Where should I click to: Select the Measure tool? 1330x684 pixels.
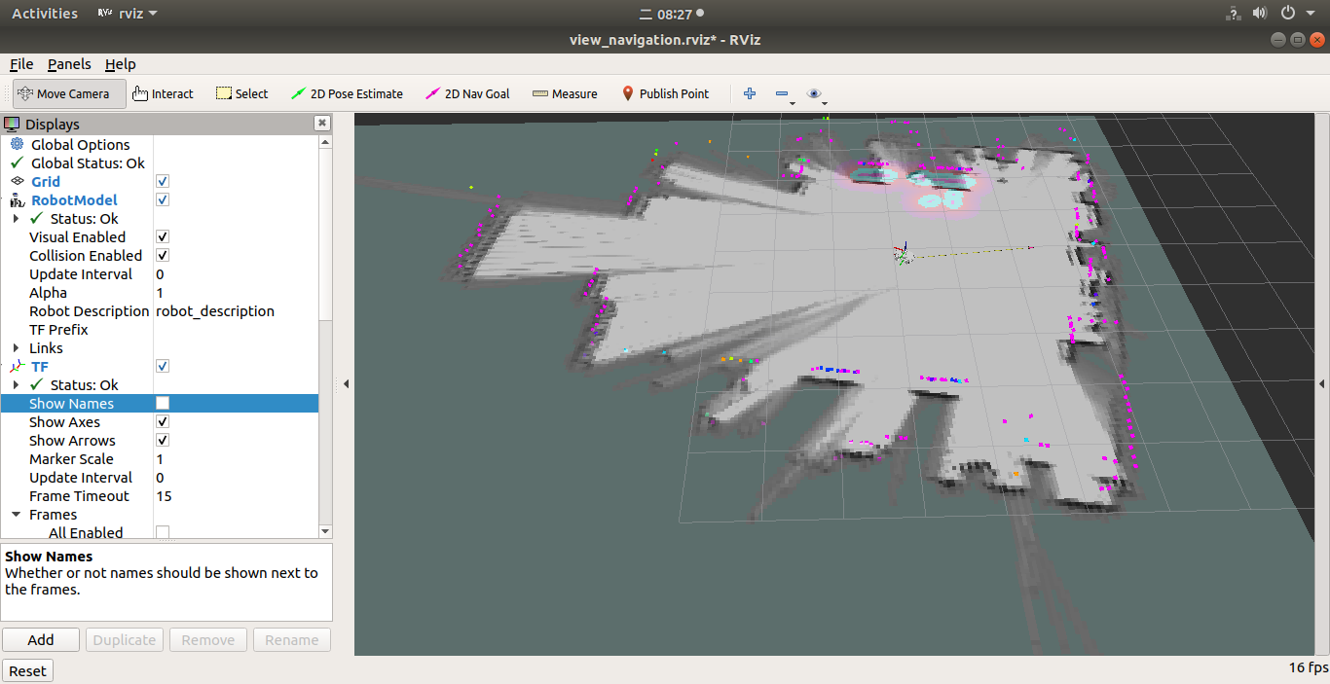[x=565, y=93]
